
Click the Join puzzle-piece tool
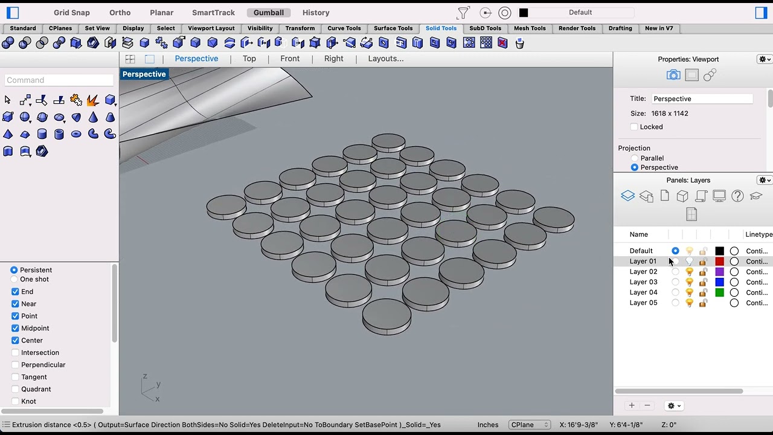pyautogui.click(x=76, y=100)
